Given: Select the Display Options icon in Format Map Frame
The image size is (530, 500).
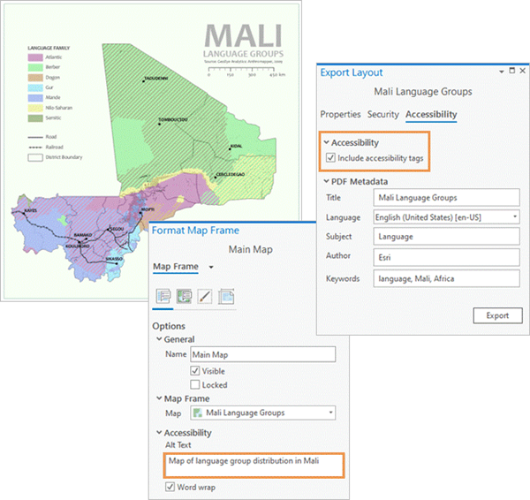Looking at the screenshot, I should coord(185,297).
